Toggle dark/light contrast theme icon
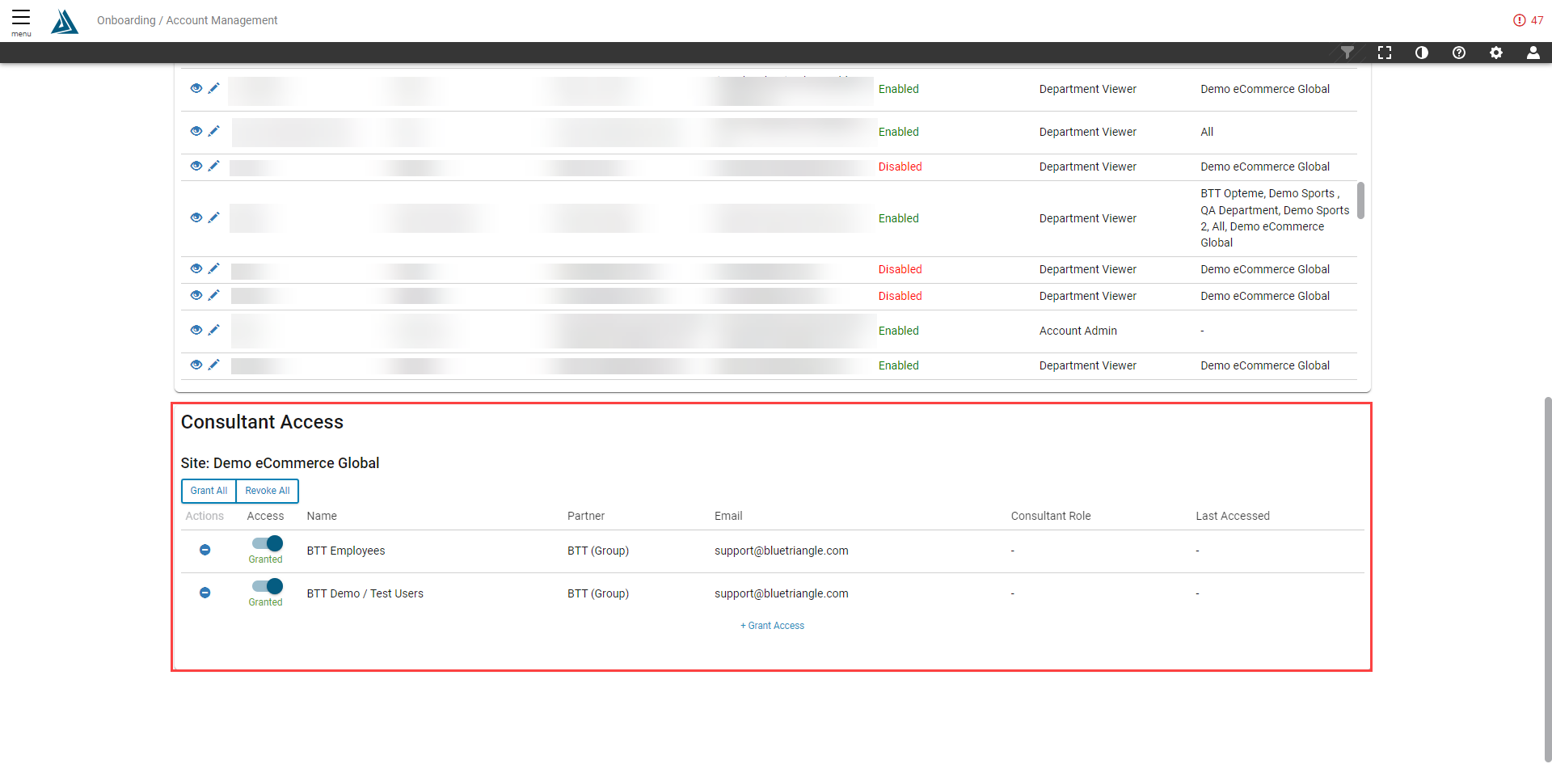The image size is (1552, 764). (1422, 53)
